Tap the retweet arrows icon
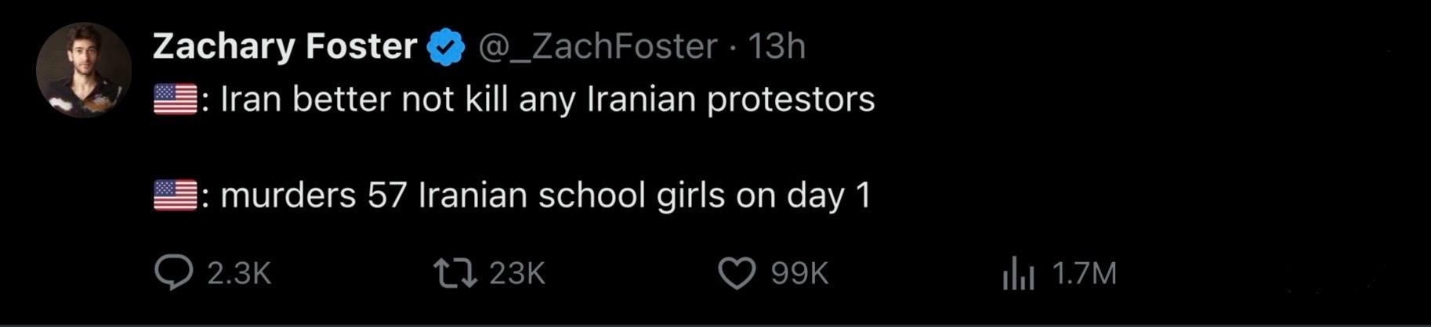This screenshot has width=1431, height=327. pyautogui.click(x=455, y=273)
